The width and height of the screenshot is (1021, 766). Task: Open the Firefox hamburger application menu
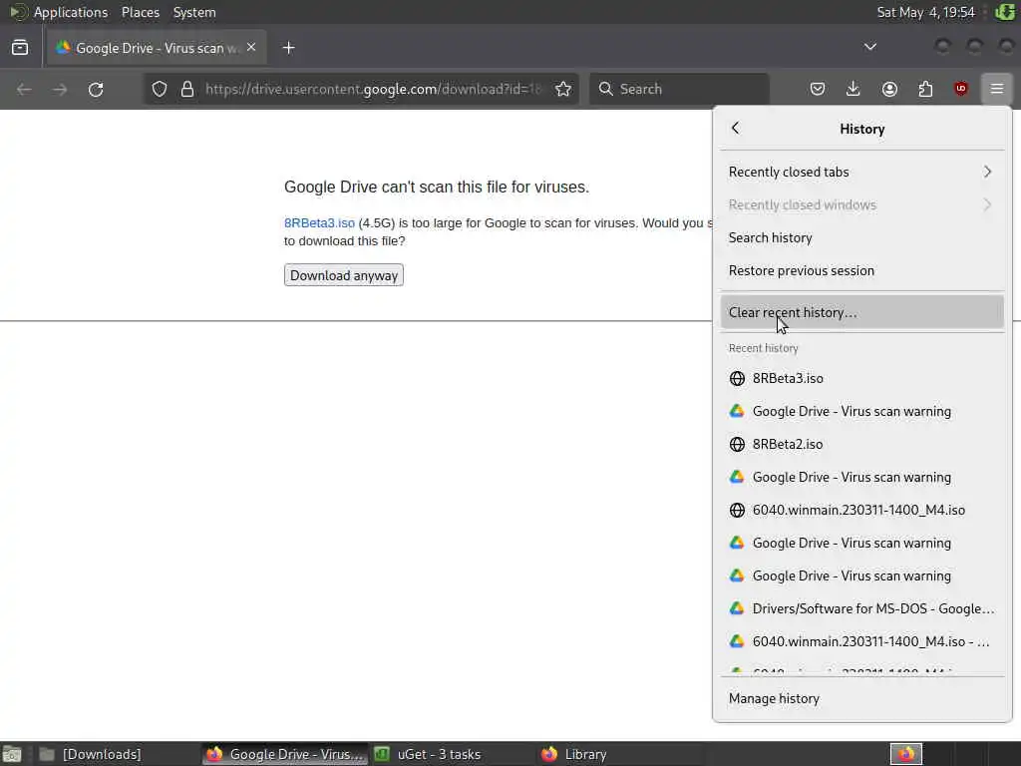pyautogui.click(x=996, y=89)
